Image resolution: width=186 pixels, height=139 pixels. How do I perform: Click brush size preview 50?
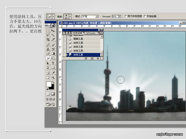[x=66, y=17]
